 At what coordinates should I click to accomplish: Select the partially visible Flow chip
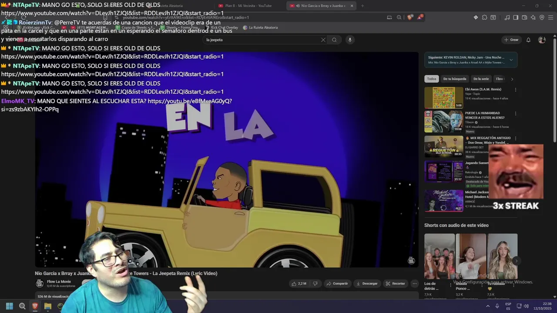[x=500, y=79]
